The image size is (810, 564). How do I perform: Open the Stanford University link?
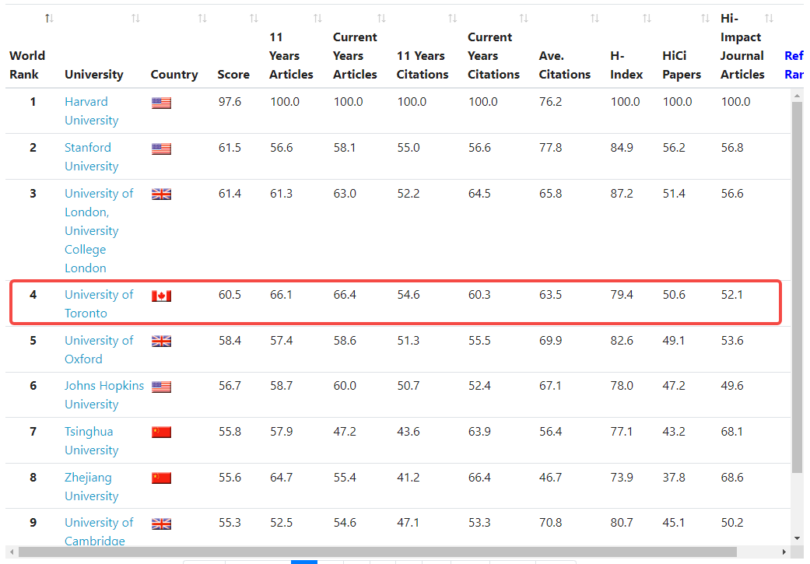(92, 157)
